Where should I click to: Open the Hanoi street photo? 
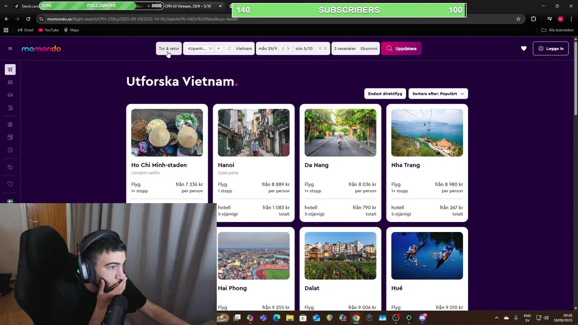click(x=254, y=133)
